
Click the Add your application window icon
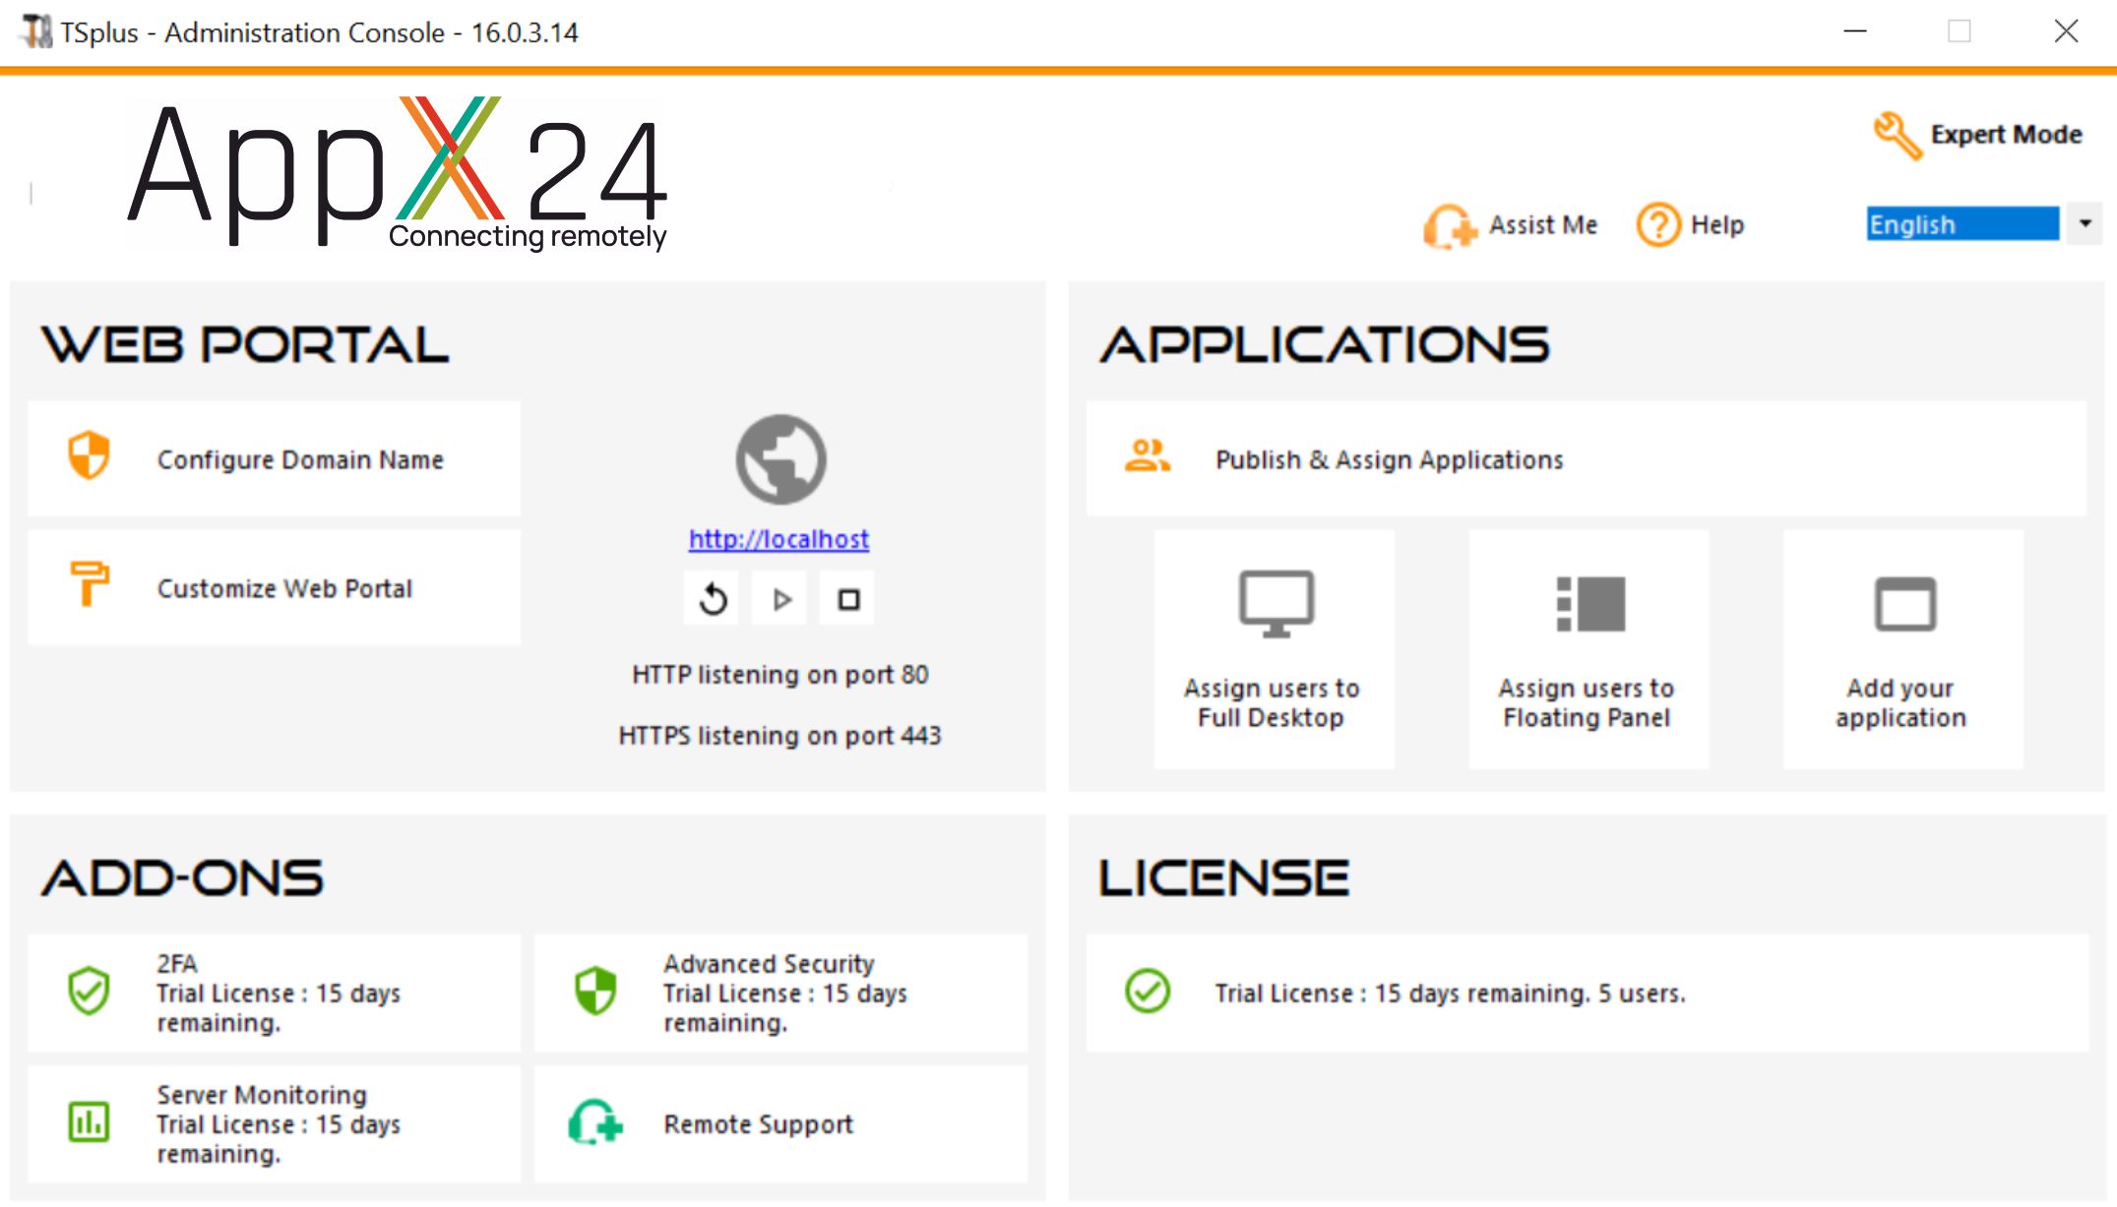[1904, 603]
